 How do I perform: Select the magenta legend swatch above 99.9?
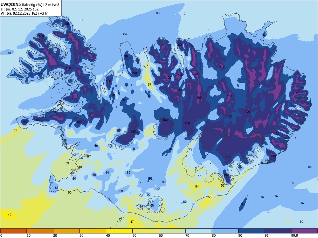tap(304, 231)
